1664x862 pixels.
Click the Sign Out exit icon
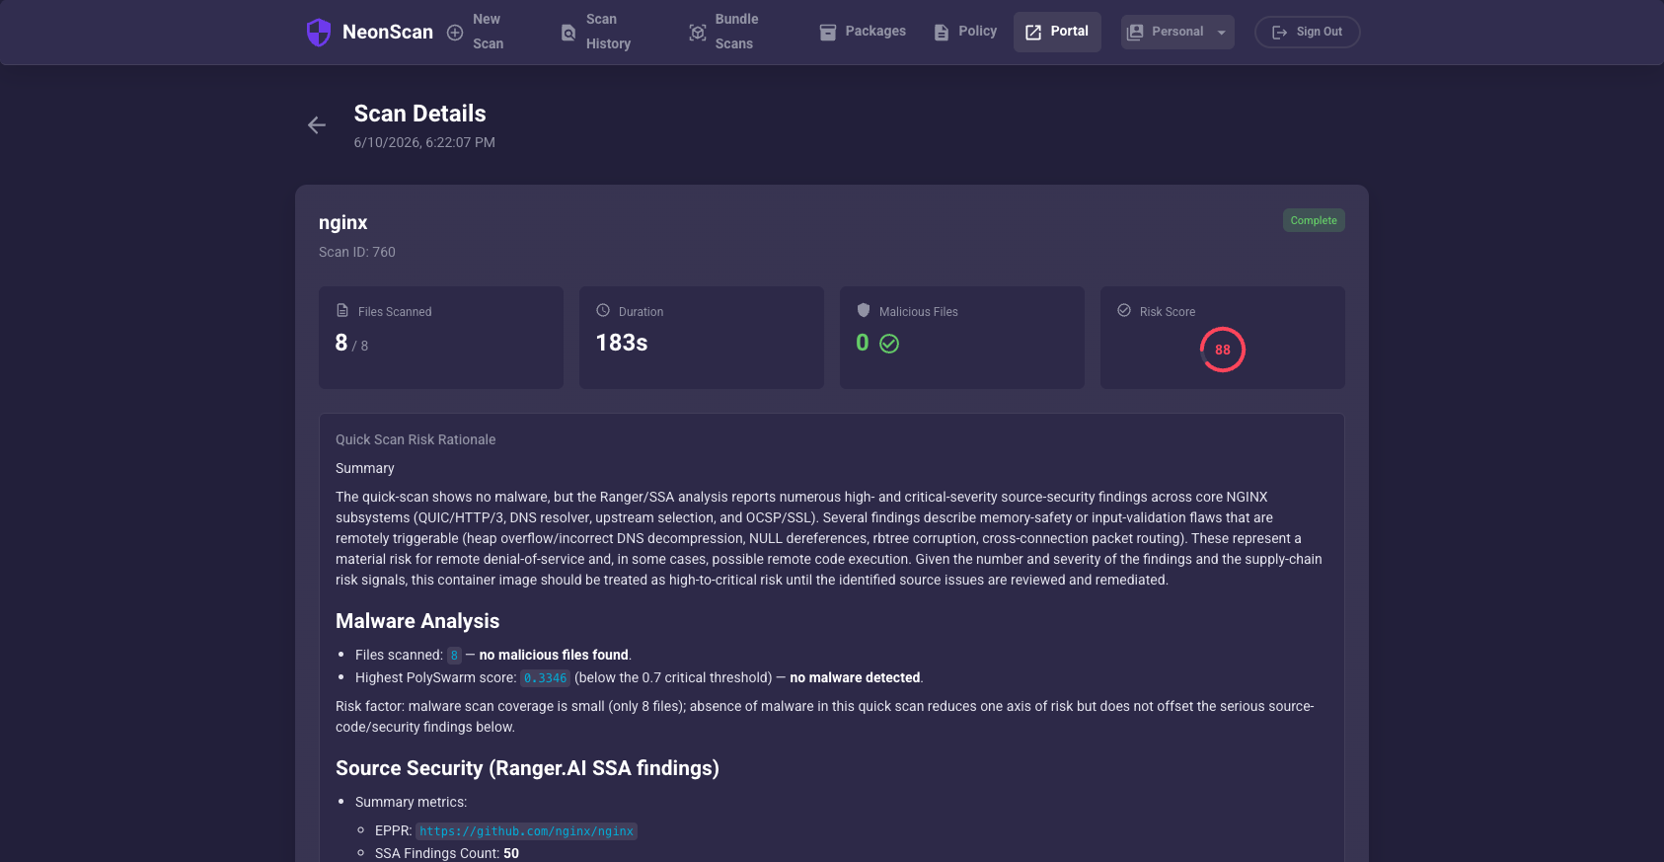click(1280, 33)
